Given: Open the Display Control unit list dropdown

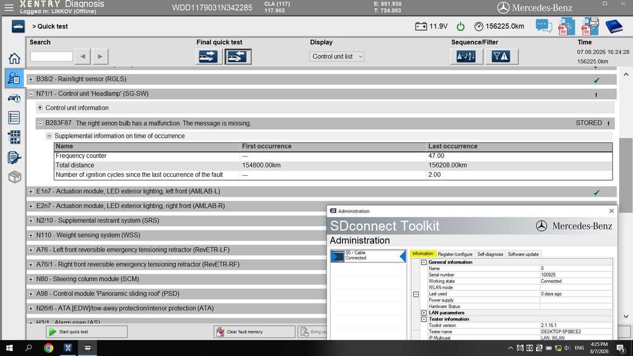Looking at the screenshot, I should click(337, 56).
